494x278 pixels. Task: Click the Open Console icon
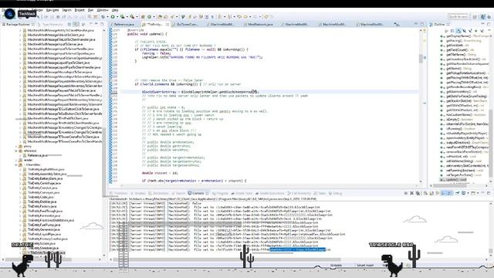click(x=473, y=193)
